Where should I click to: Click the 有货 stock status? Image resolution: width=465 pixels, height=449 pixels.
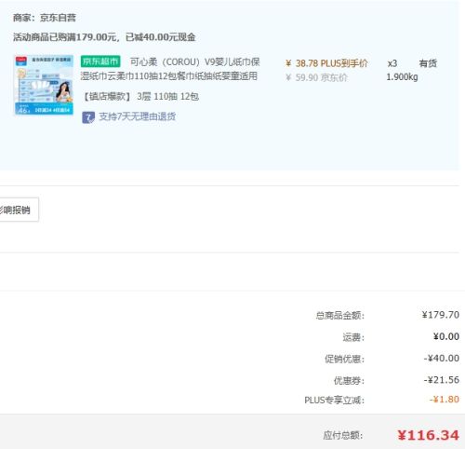coord(428,63)
